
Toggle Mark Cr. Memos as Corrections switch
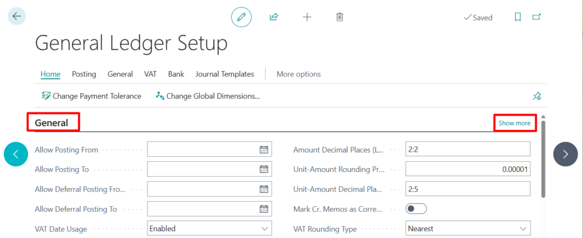(416, 209)
